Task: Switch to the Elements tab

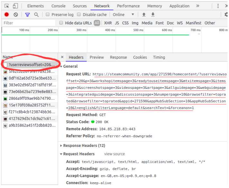Action: (35, 6)
